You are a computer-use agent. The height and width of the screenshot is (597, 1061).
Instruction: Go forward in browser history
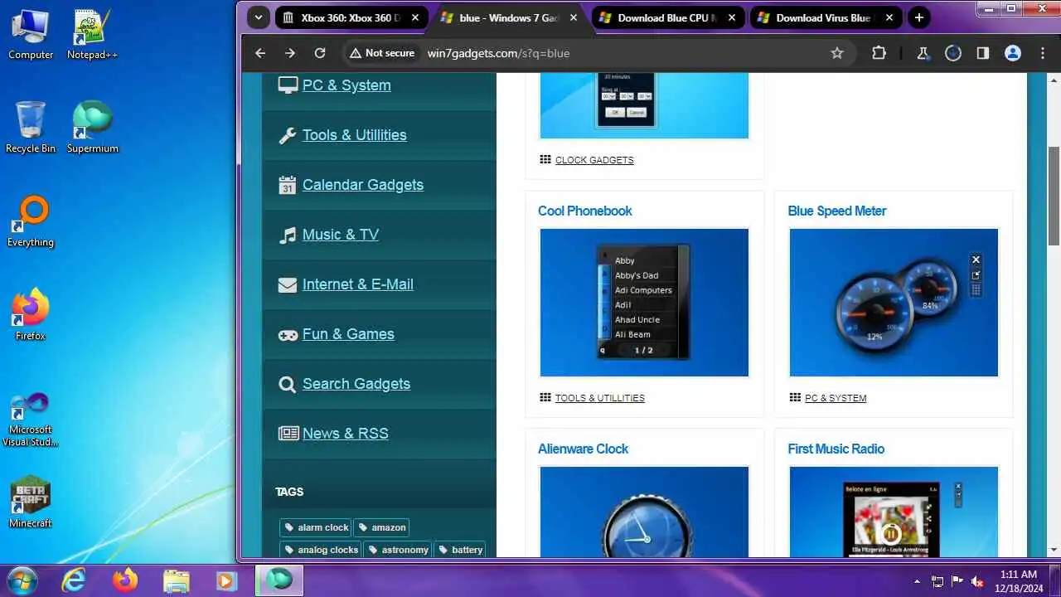pyautogui.click(x=290, y=53)
